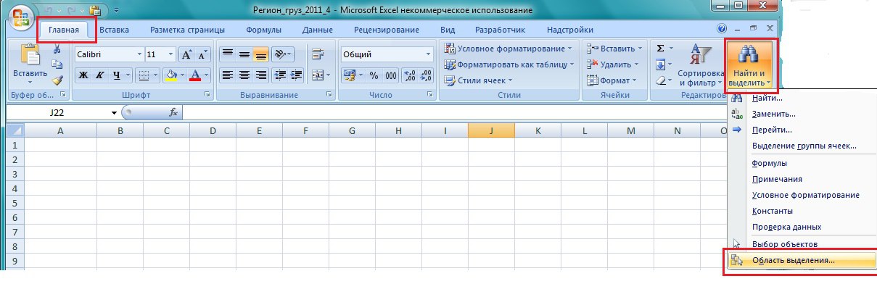Open font size 11 dropdown
The height and width of the screenshot is (284, 877).
pos(171,54)
